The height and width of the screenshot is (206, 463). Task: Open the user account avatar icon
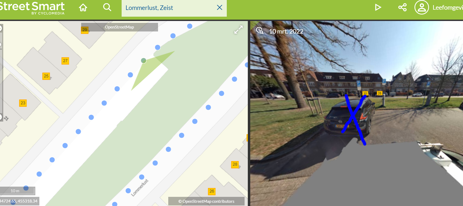[x=421, y=7]
